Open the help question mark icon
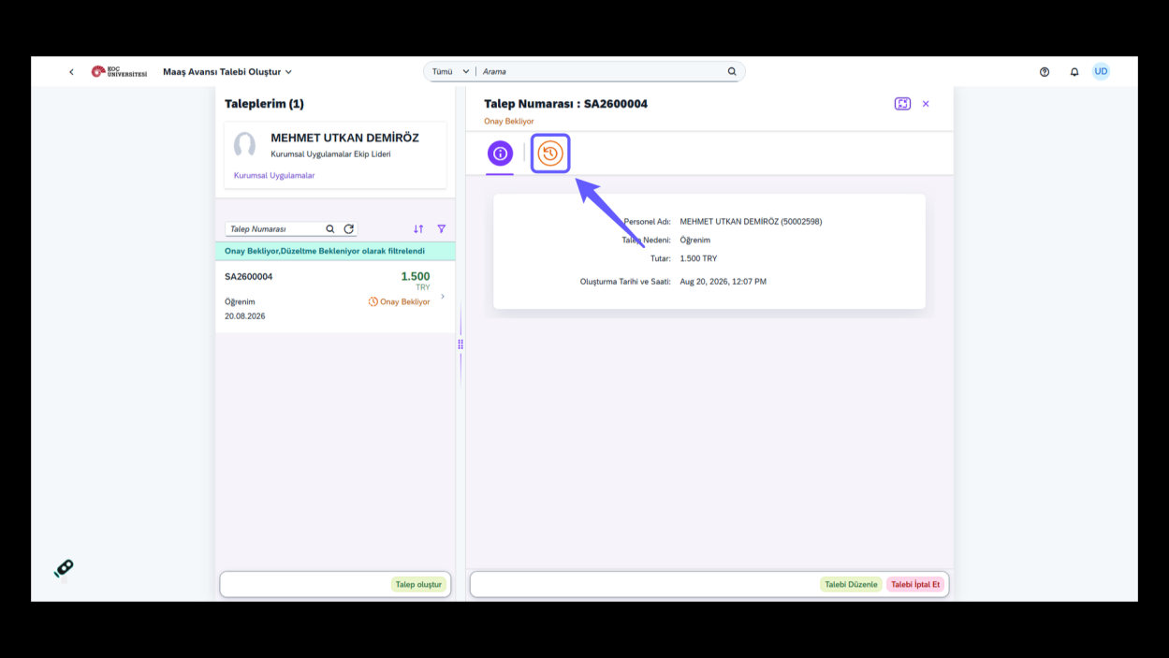Screen dimensions: 1169x658 coord(1045,72)
